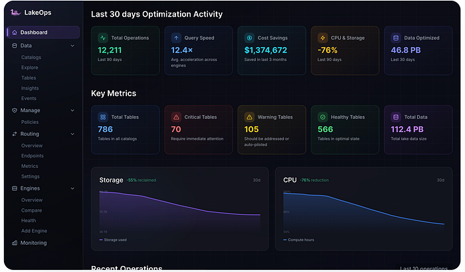Click the Manage shield icon

pyautogui.click(x=14, y=110)
